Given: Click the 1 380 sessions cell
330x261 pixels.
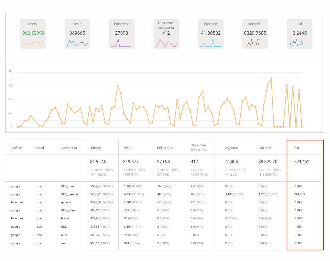Looking at the screenshot, I should (x=133, y=186).
